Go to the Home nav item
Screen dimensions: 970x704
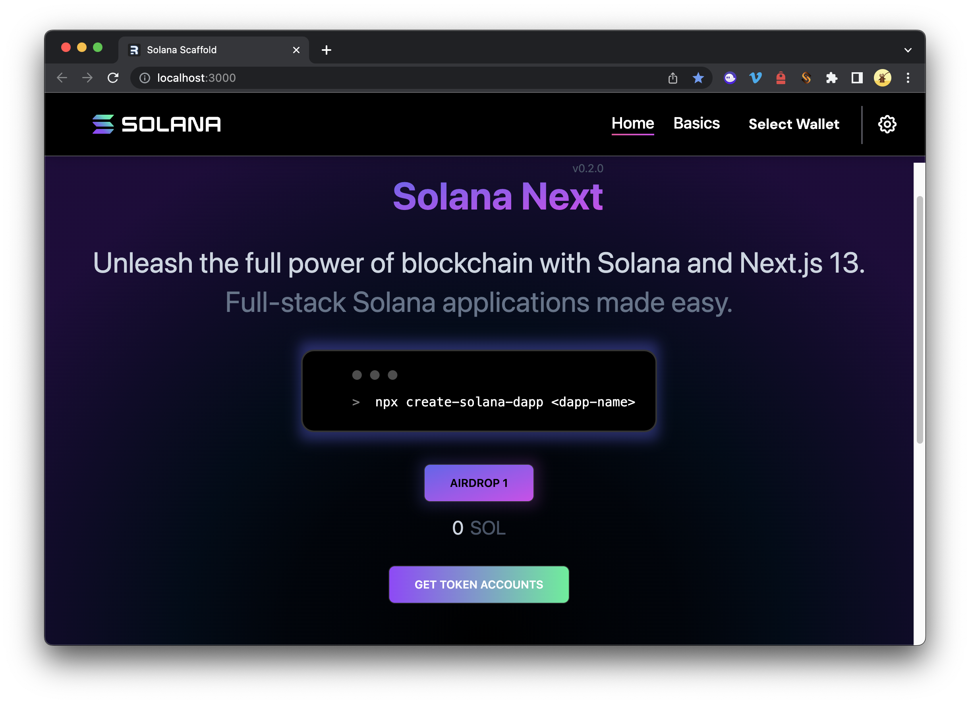coord(632,123)
